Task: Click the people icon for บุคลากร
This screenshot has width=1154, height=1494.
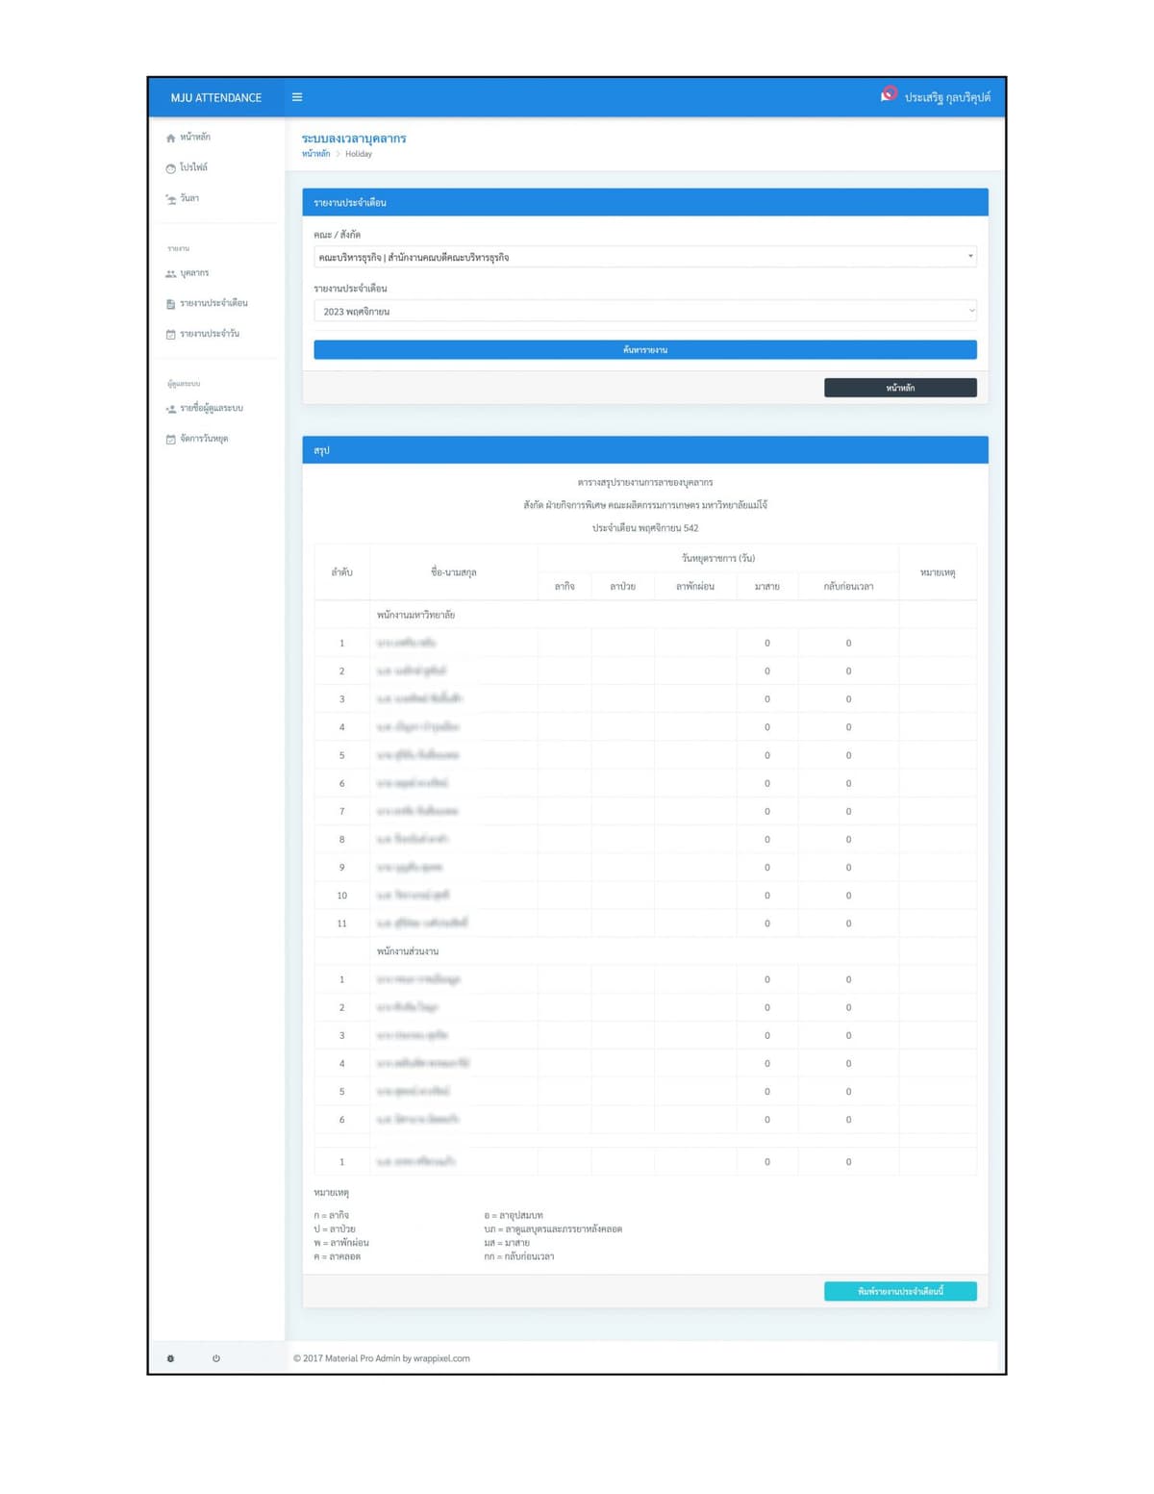Action: (x=171, y=274)
